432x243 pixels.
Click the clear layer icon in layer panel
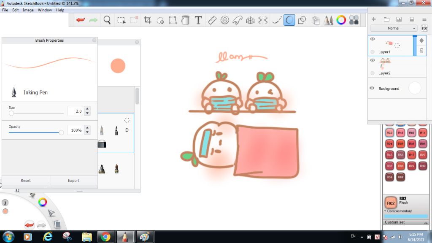(x=412, y=19)
